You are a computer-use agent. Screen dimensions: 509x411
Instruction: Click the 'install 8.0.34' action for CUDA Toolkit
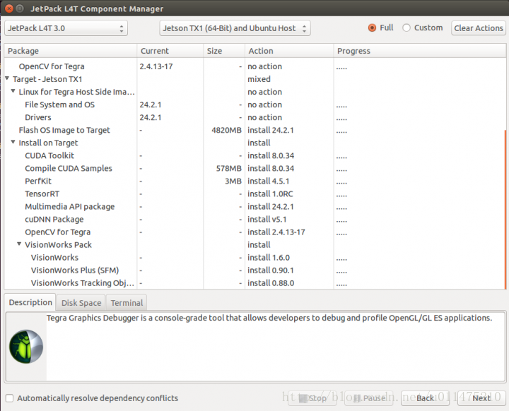271,155
